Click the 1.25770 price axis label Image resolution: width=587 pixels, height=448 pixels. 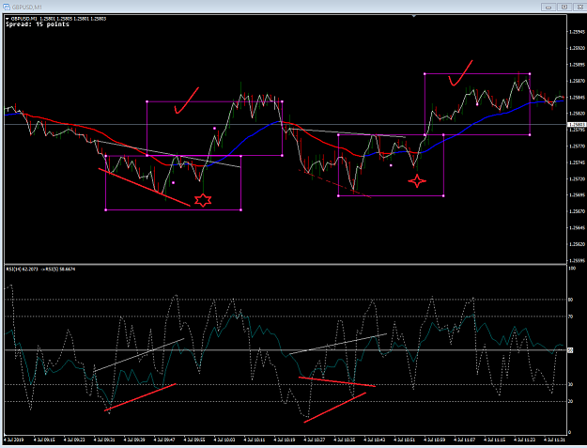pyautogui.click(x=577, y=147)
